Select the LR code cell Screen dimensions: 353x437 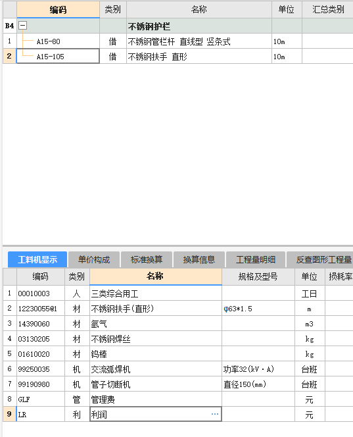[41, 414]
